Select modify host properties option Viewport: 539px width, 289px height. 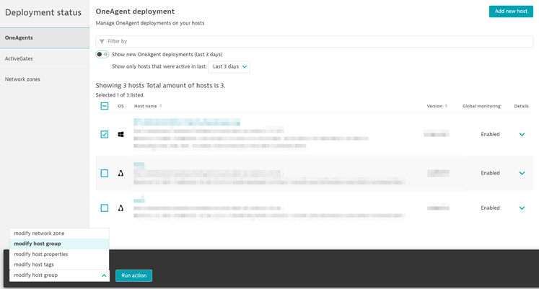(x=59, y=254)
